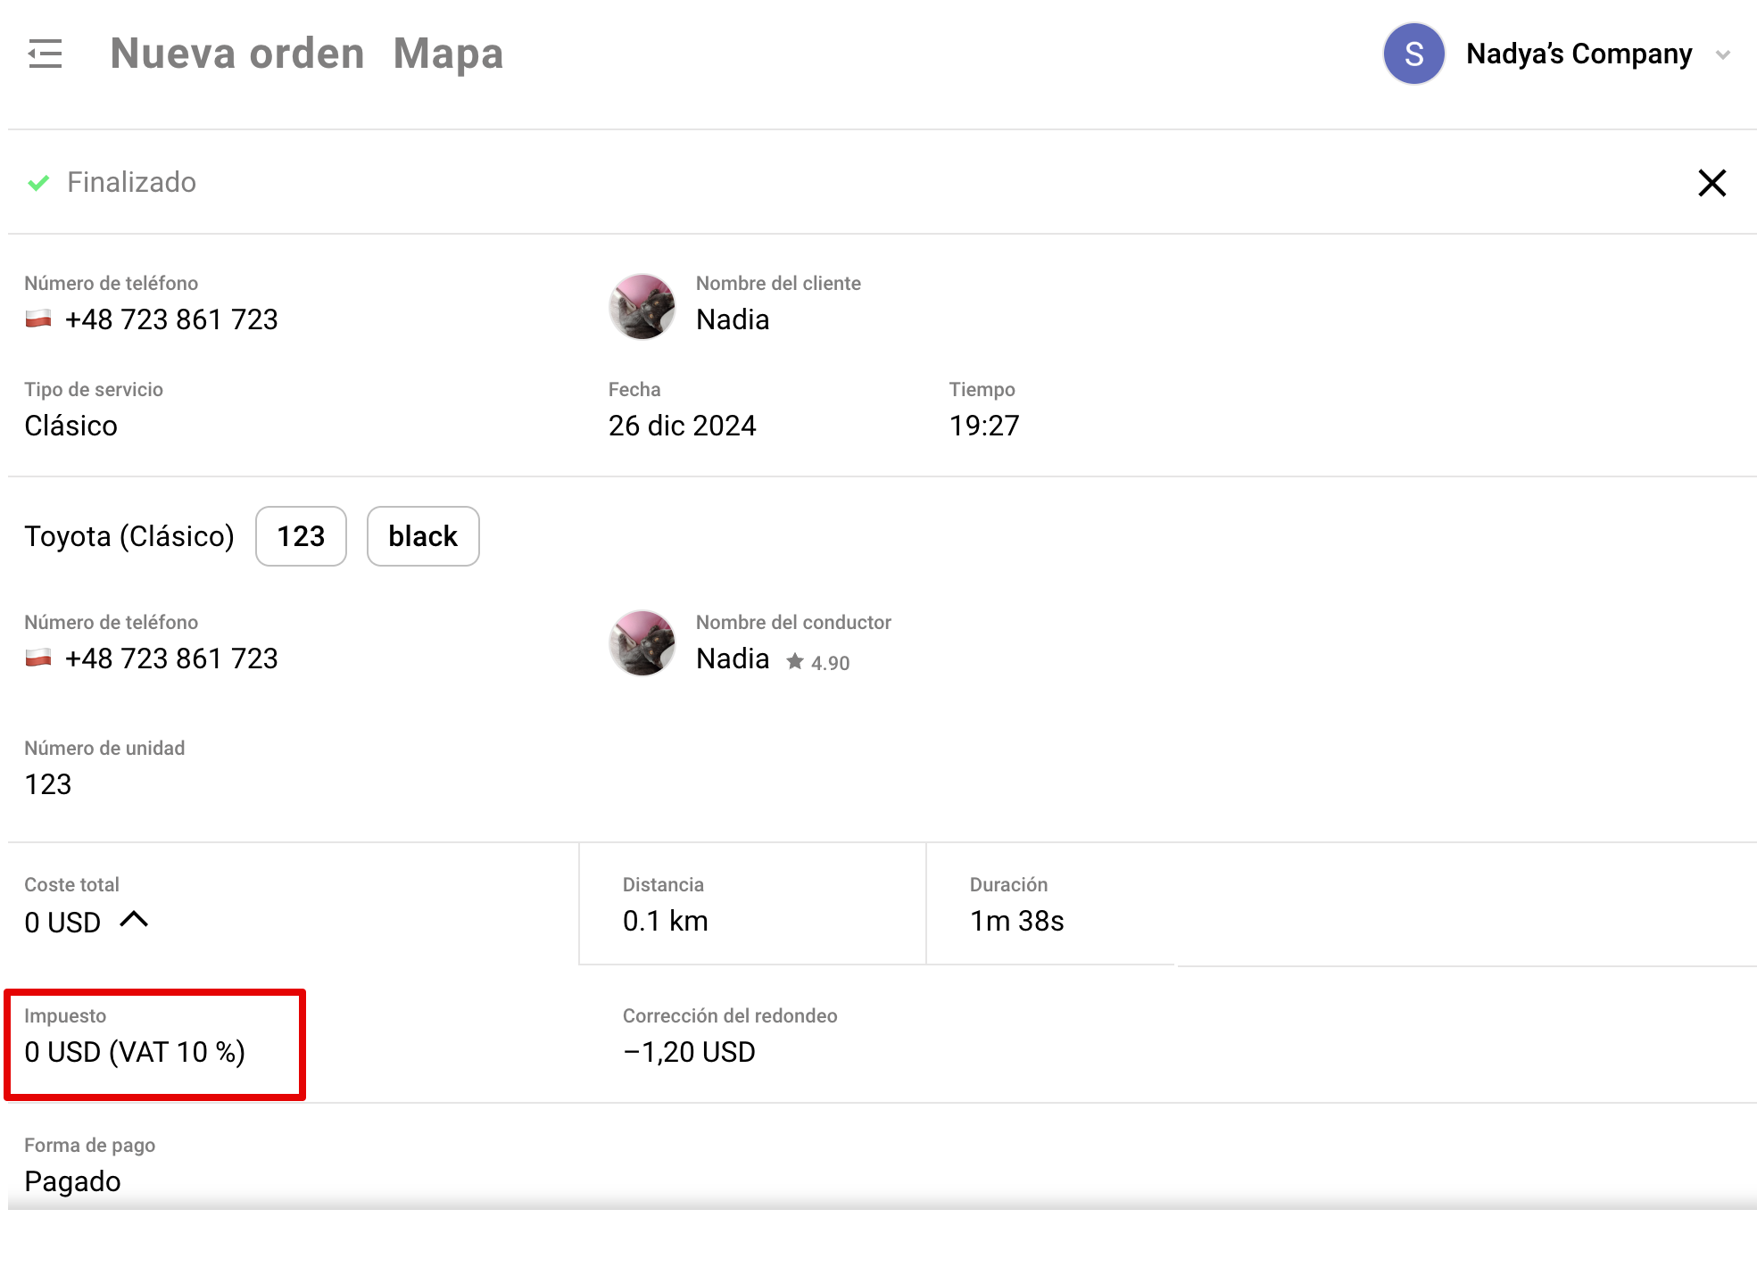
Task: Click the Poland flag next to driver phone
Action: pos(38,658)
